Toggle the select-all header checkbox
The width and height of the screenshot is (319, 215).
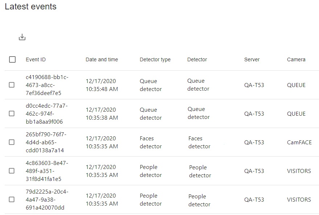12,59
